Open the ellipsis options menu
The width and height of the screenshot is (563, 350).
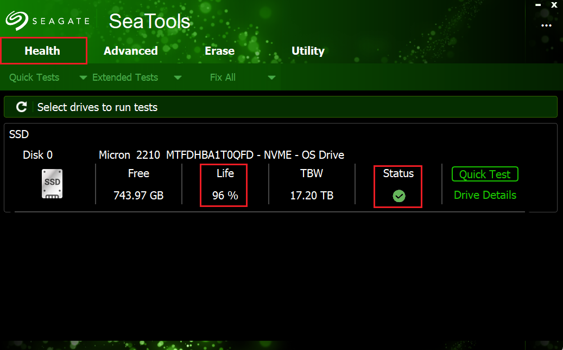coord(546,25)
